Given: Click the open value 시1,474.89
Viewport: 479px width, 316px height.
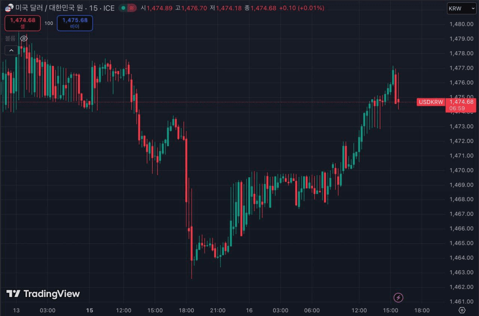Looking at the screenshot, I should [157, 8].
